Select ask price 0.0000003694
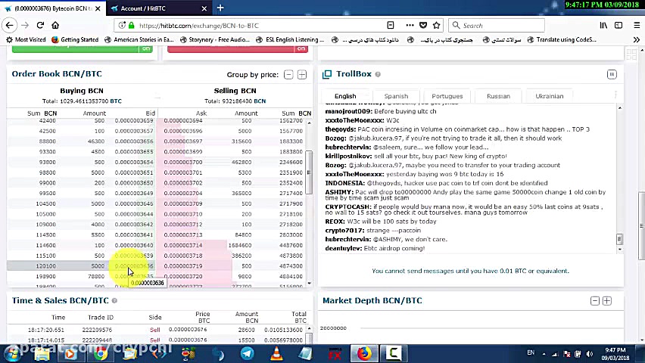 (x=183, y=121)
